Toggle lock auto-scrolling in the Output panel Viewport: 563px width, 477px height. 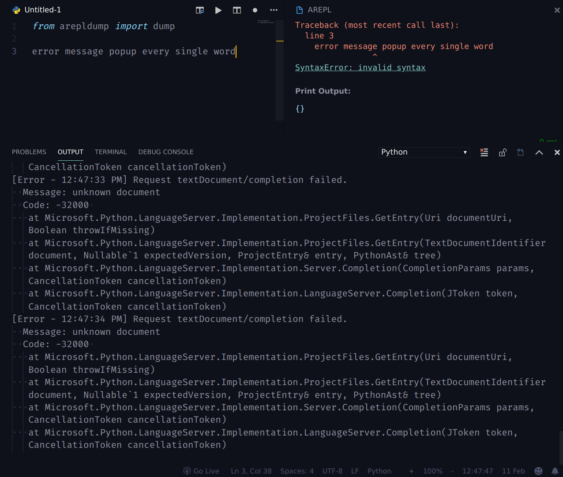point(502,152)
